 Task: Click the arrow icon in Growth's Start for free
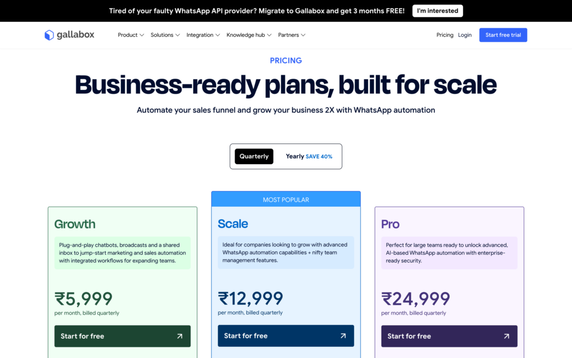coord(179,336)
